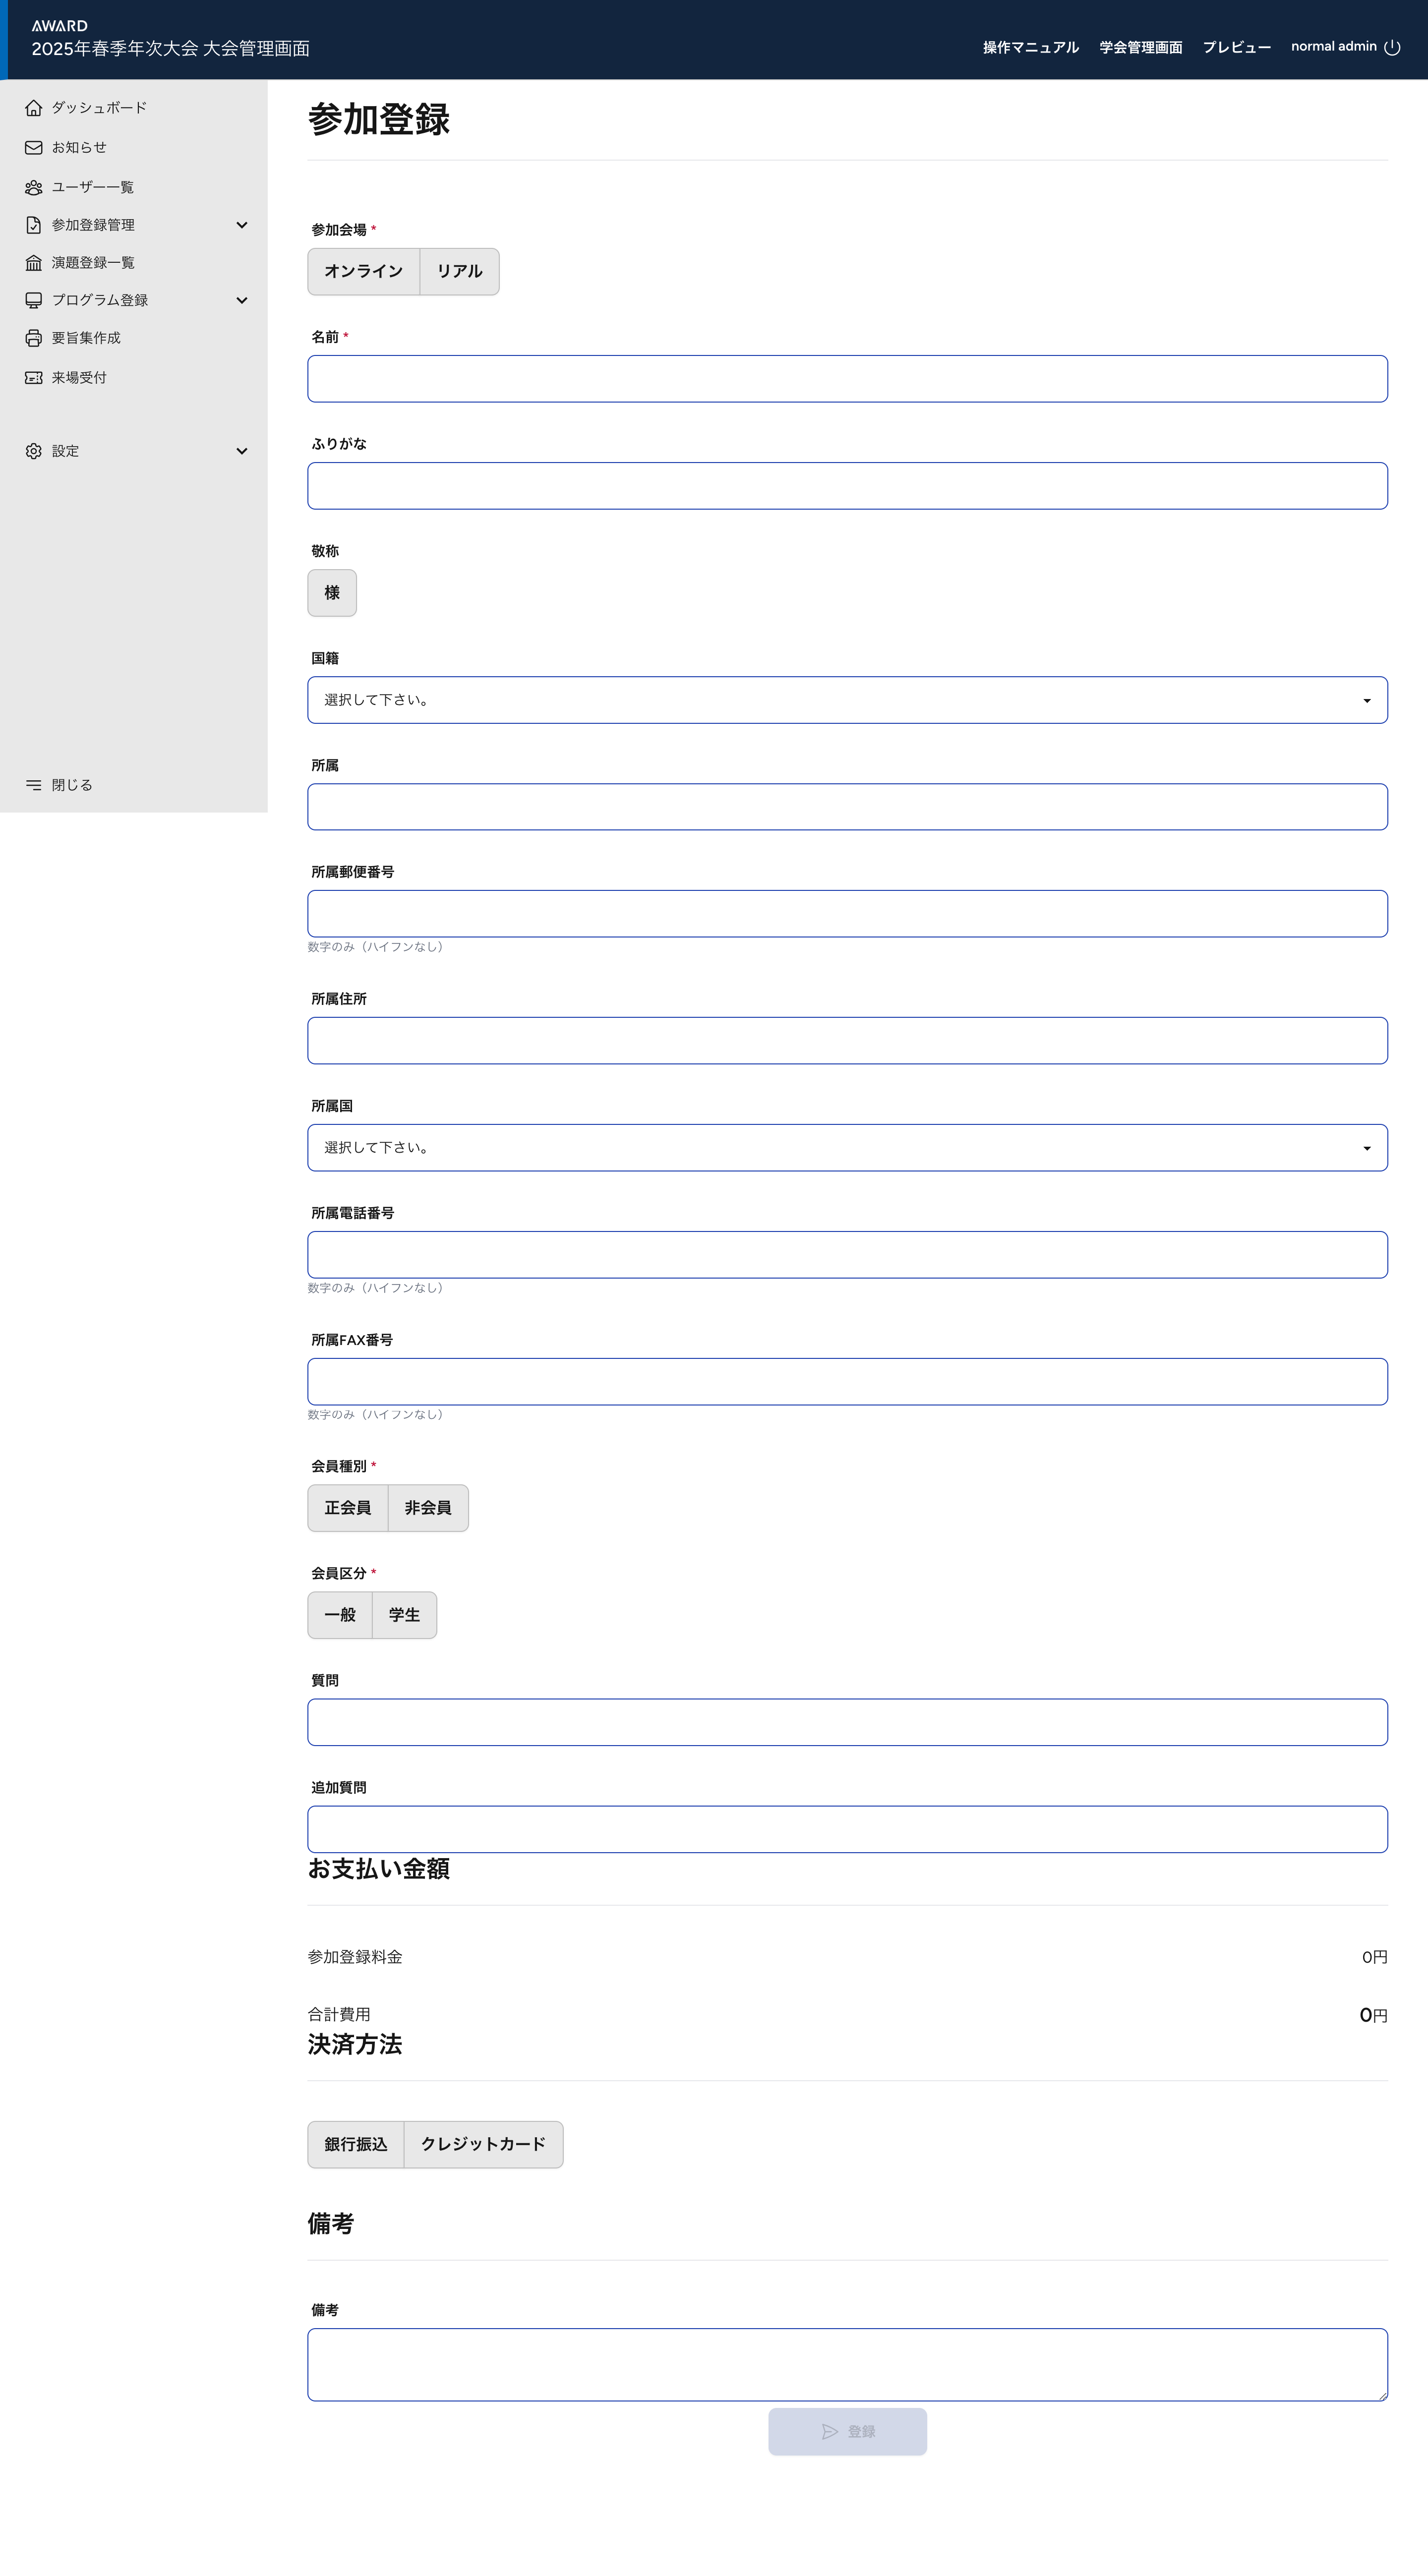
Task: Click the ticket icon for 来場受付
Action: [x=33, y=378]
